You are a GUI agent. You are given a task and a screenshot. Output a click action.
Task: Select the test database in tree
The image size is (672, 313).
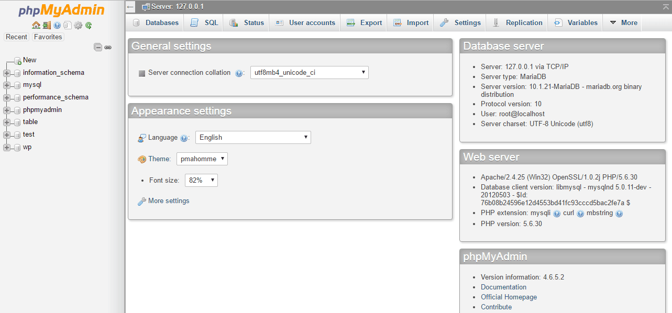29,135
